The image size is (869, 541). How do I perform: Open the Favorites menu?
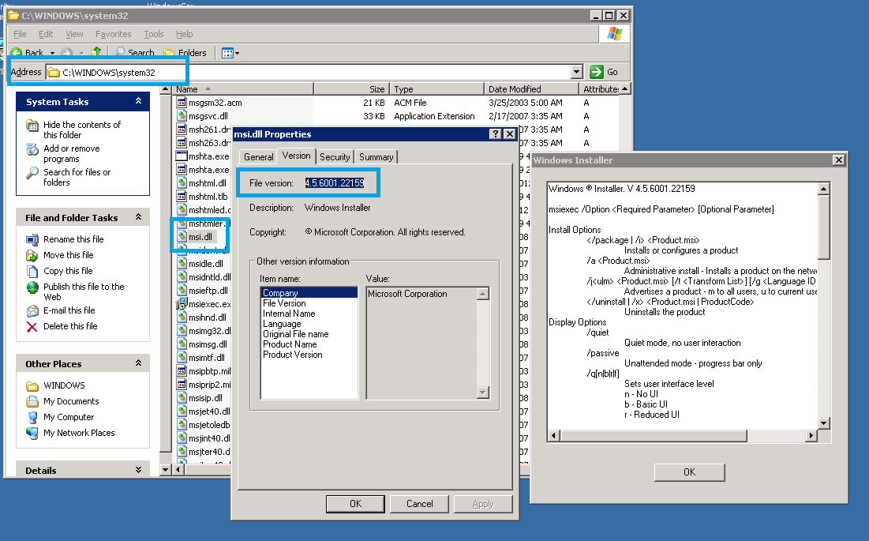pyautogui.click(x=113, y=34)
